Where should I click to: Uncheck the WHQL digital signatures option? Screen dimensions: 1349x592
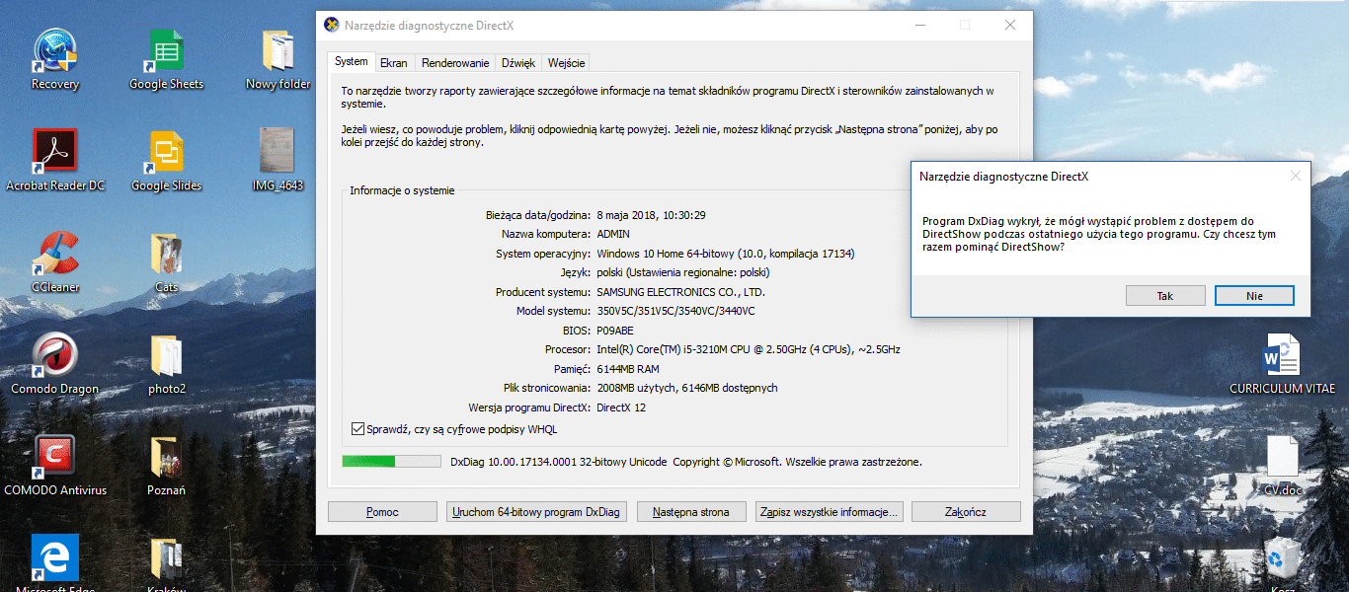click(x=357, y=428)
